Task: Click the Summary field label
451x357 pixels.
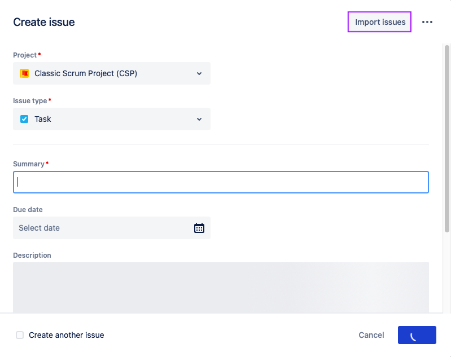Action: [29, 164]
